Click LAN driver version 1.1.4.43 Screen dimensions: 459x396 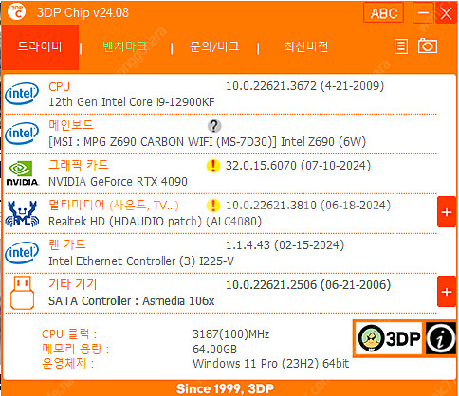tap(285, 245)
